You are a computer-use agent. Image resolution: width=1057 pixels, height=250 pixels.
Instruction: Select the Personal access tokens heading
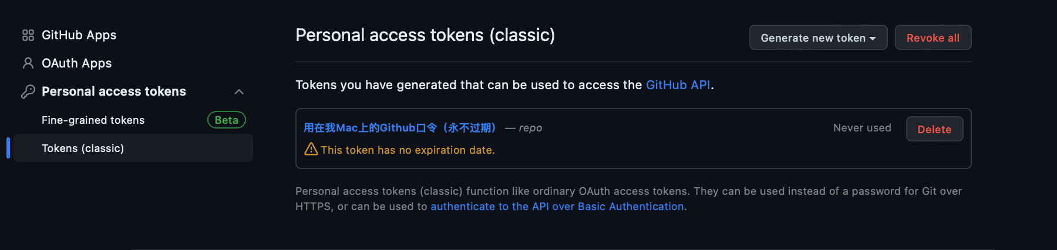point(114,92)
